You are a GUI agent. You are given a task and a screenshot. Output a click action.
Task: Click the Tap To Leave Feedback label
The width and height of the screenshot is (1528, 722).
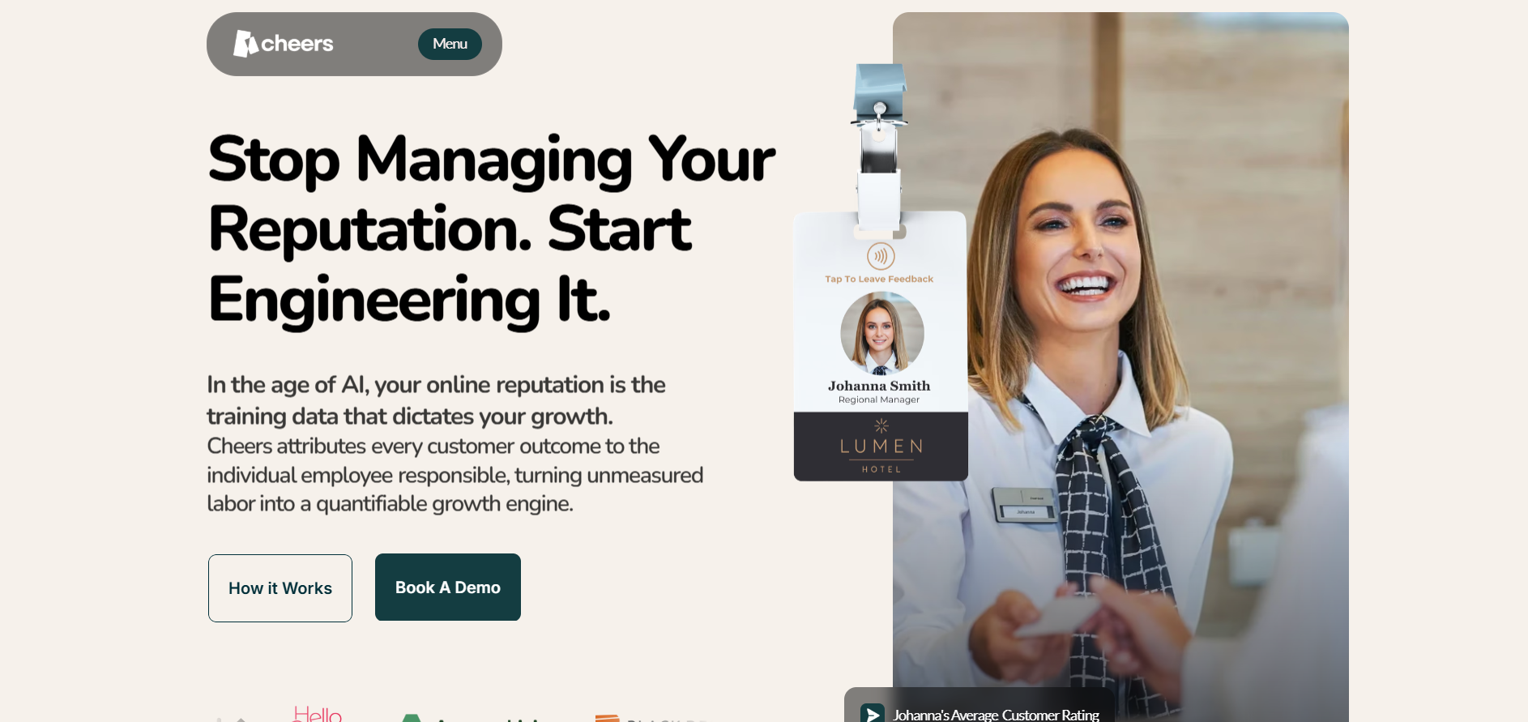click(x=879, y=279)
